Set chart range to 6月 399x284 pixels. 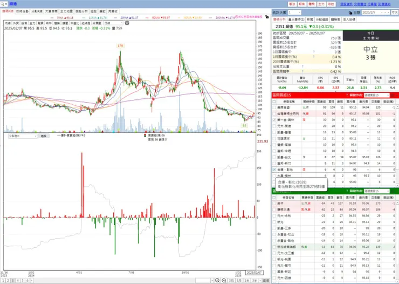coord(239,280)
